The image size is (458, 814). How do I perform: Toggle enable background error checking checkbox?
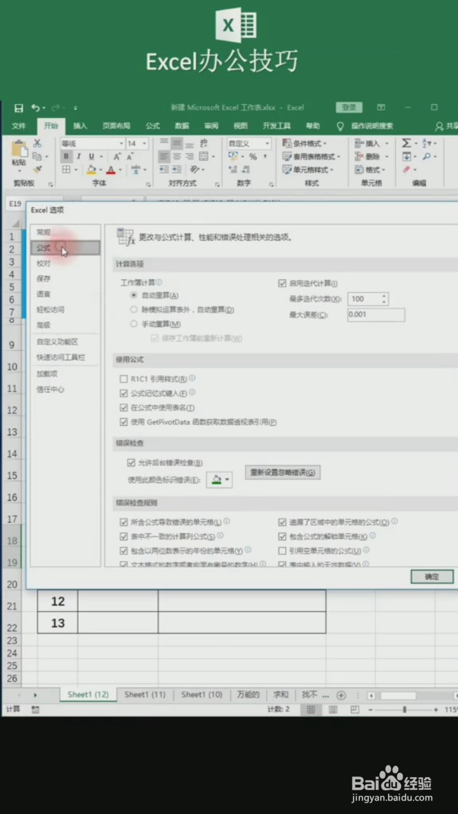(x=131, y=463)
